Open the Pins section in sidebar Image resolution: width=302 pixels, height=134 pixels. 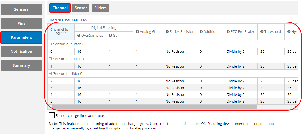pyautogui.click(x=21, y=23)
